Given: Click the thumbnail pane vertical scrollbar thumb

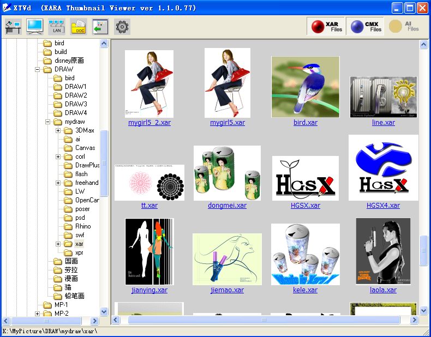Looking at the screenshot, I should pyautogui.click(x=423, y=250).
